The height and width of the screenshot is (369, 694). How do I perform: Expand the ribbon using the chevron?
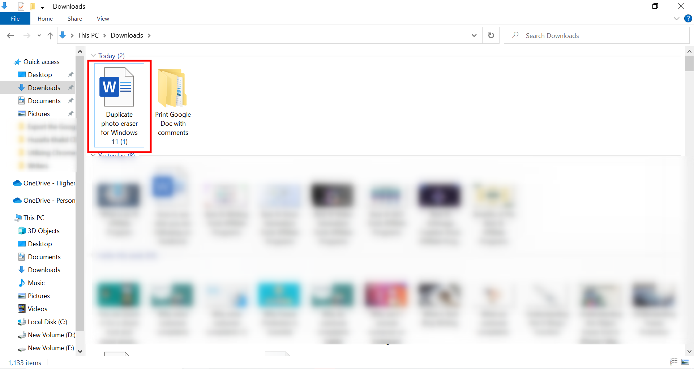(677, 18)
